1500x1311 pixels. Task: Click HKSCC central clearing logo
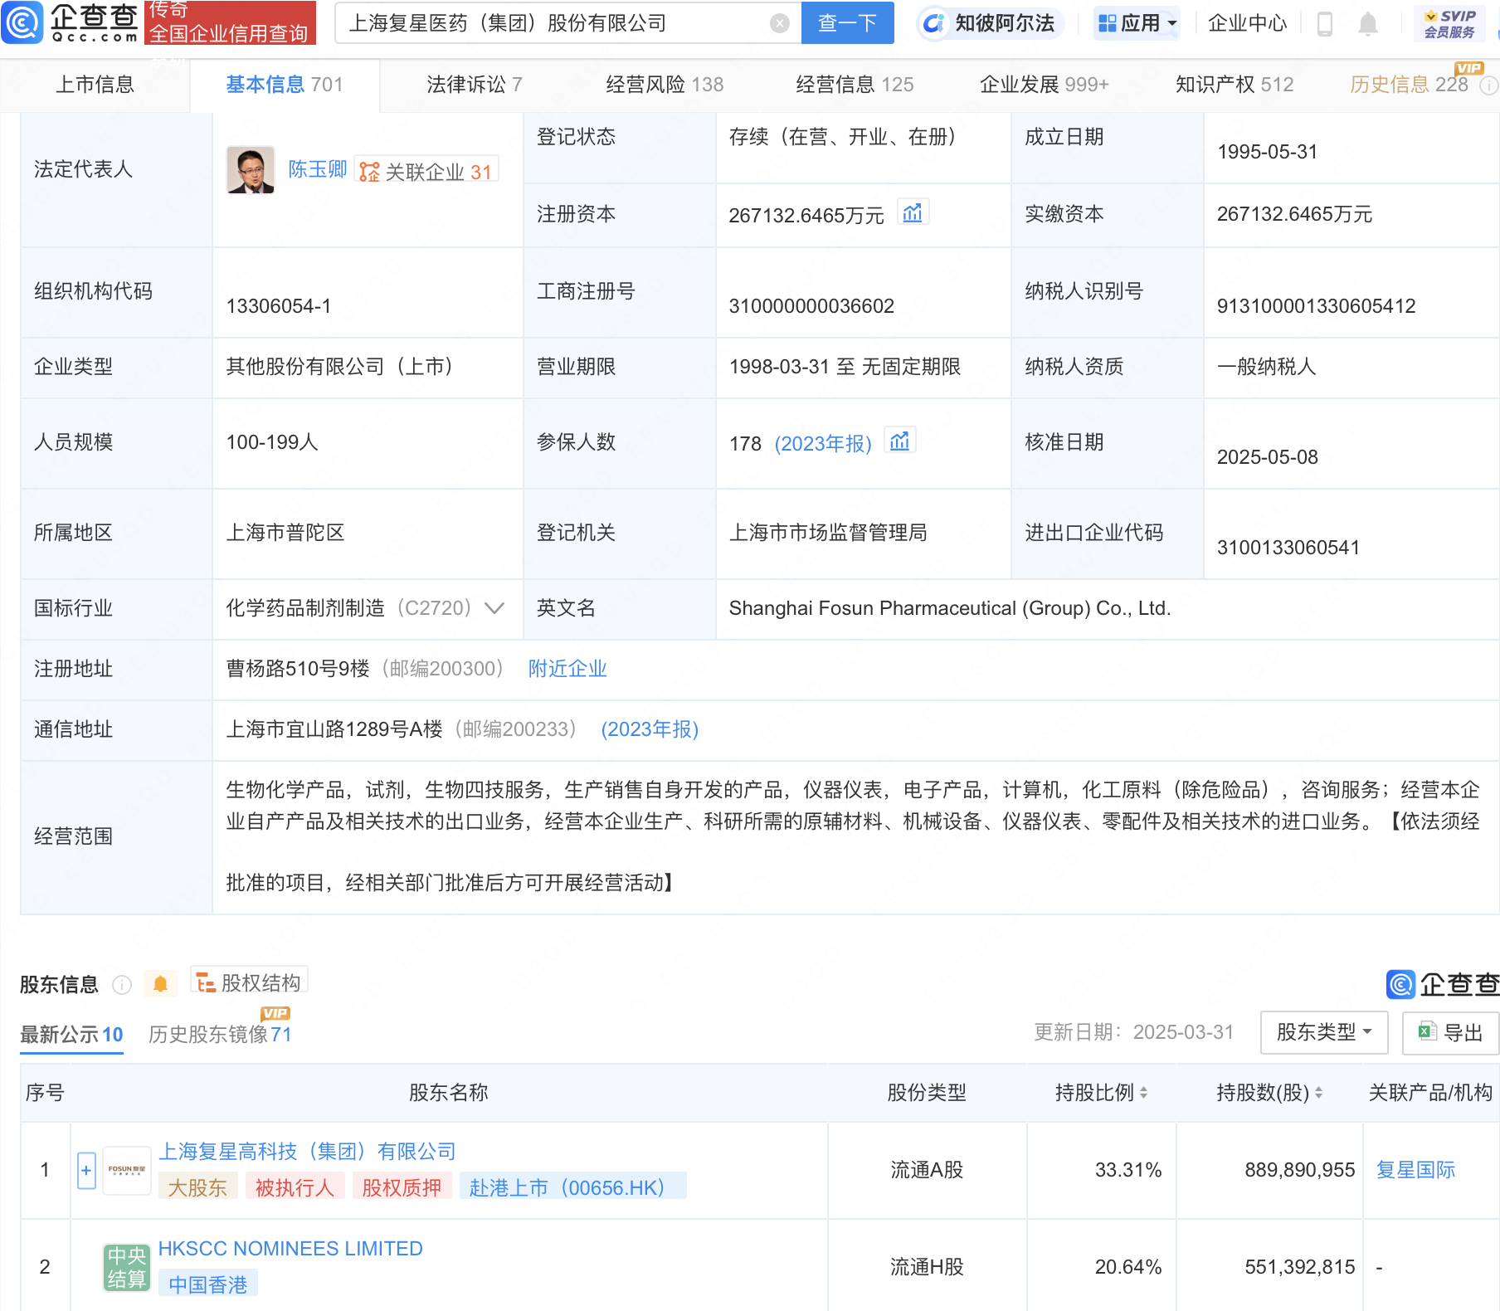[126, 1266]
